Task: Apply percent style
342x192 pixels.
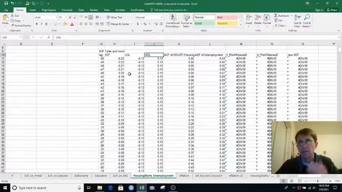Action: pyautogui.click(x=145, y=24)
